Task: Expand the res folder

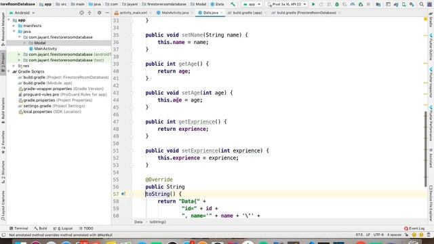Action: pos(14,66)
